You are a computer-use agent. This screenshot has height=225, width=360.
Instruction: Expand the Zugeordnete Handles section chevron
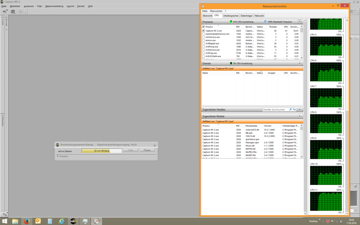(300, 110)
